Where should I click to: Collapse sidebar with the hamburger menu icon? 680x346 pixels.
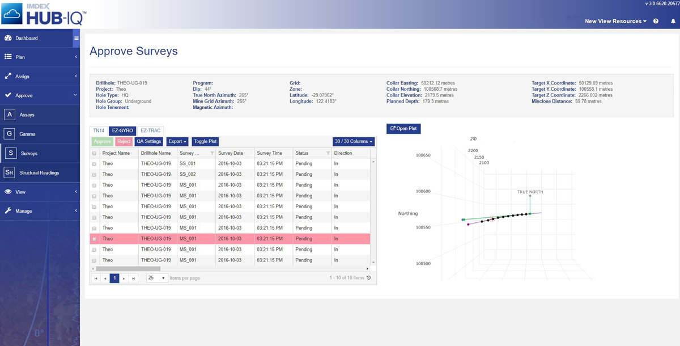click(x=76, y=39)
